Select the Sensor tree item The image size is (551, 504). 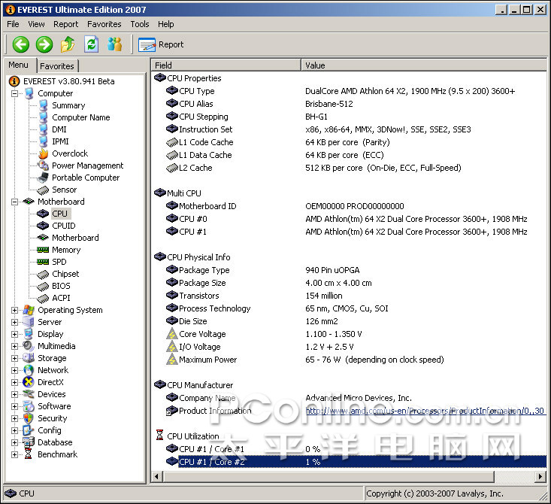pyautogui.click(x=64, y=190)
